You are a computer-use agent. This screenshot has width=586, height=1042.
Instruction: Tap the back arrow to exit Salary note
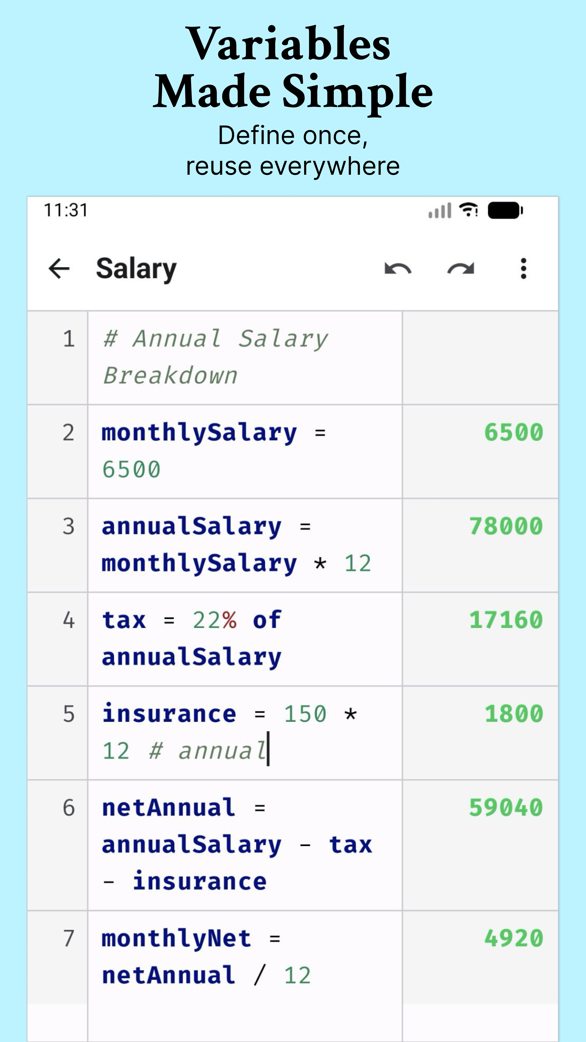(x=59, y=268)
